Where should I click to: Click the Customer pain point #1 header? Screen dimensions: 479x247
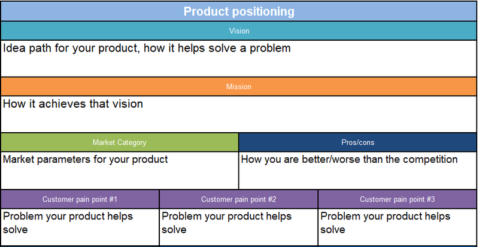(x=80, y=199)
